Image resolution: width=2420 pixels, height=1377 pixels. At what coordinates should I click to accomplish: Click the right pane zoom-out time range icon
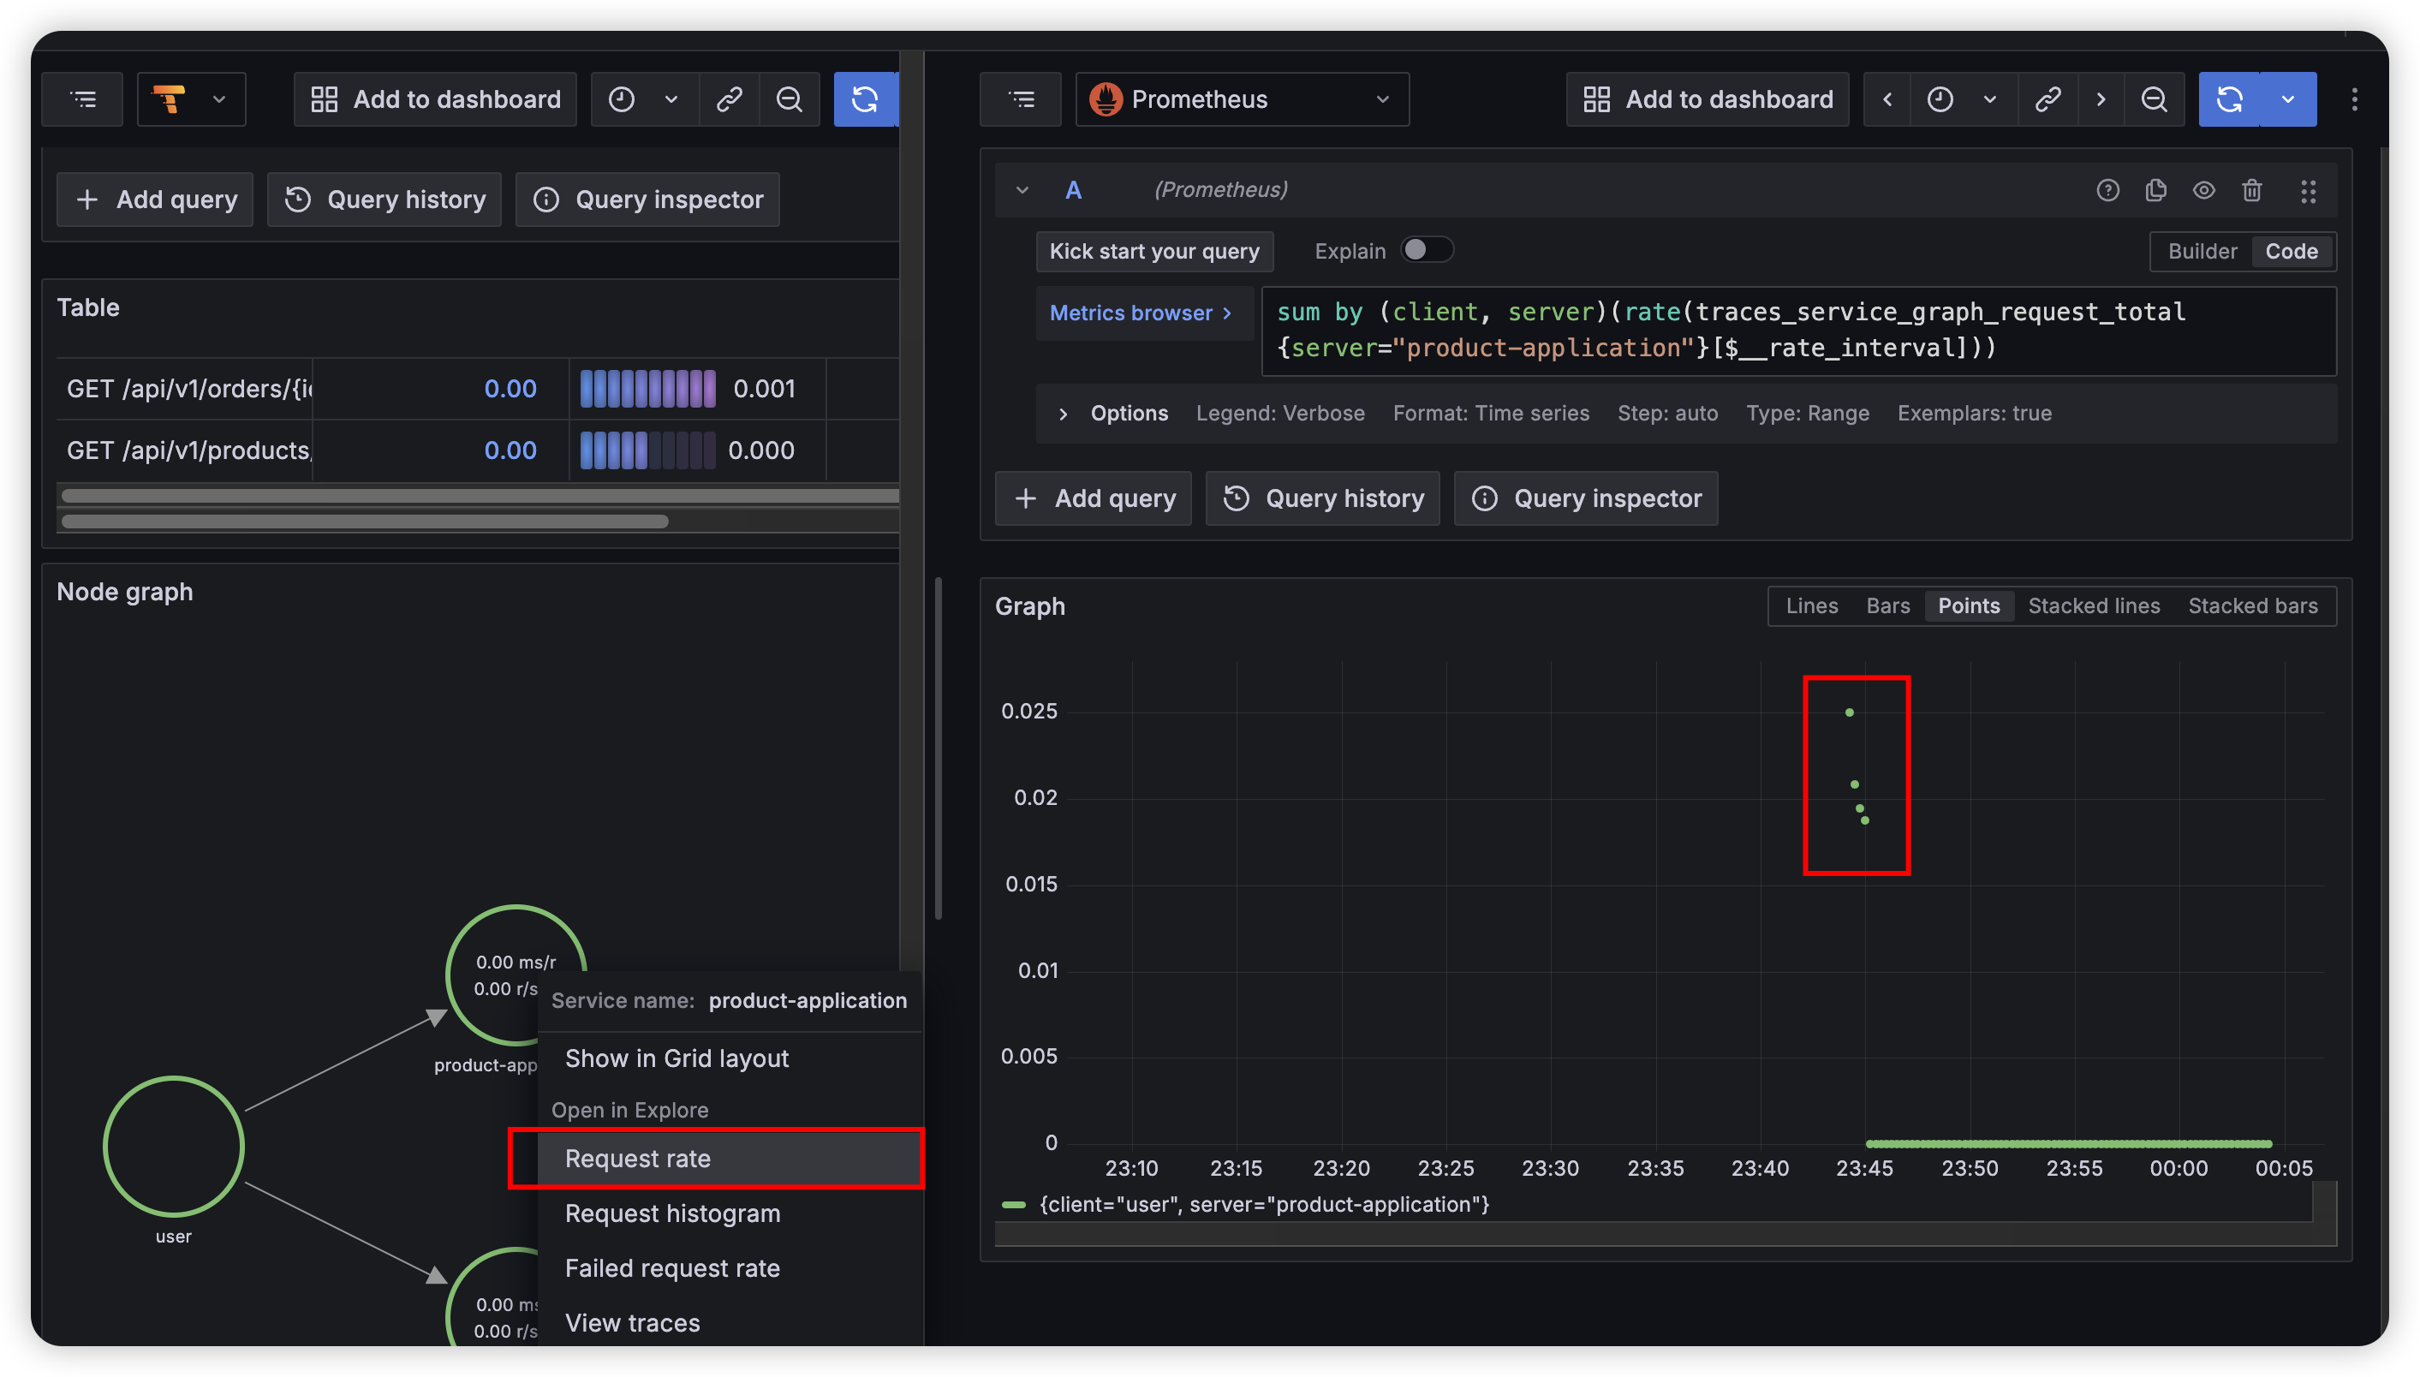point(2154,99)
